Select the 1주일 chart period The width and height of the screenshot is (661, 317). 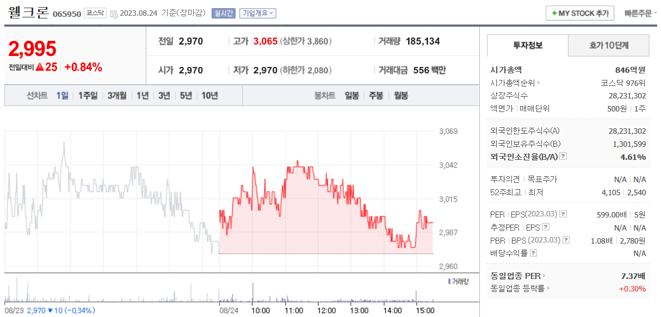tap(87, 95)
